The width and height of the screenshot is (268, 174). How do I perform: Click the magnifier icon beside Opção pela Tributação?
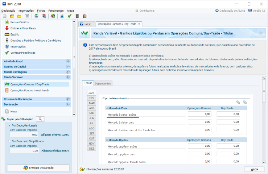40,119
